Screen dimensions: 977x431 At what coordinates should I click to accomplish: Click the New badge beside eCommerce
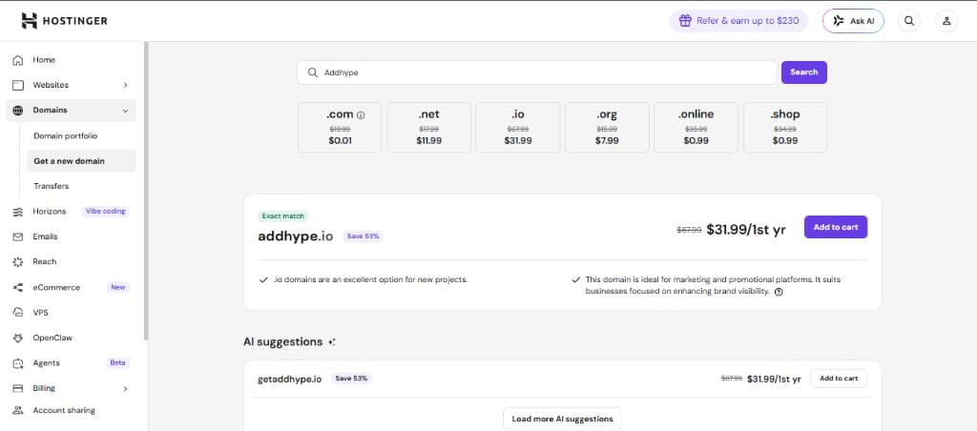click(x=117, y=287)
